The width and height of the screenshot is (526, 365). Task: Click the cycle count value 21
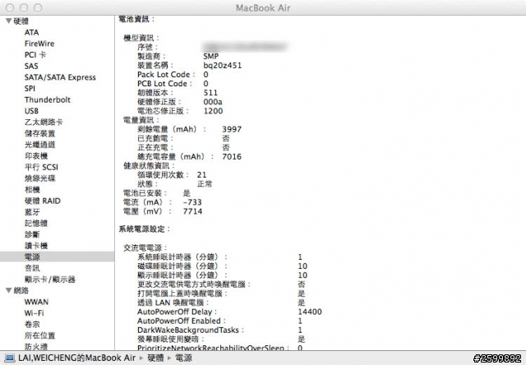[201, 175]
